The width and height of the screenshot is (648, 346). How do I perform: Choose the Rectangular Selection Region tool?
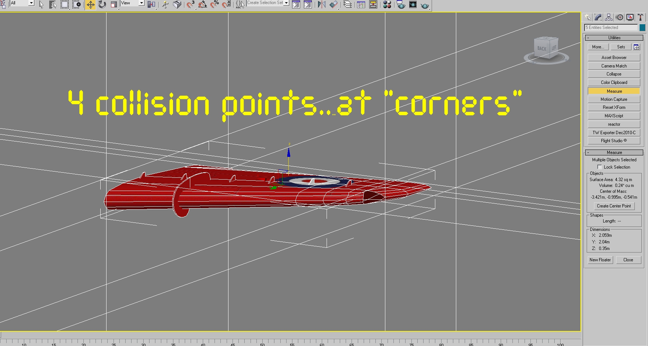pyautogui.click(x=65, y=5)
